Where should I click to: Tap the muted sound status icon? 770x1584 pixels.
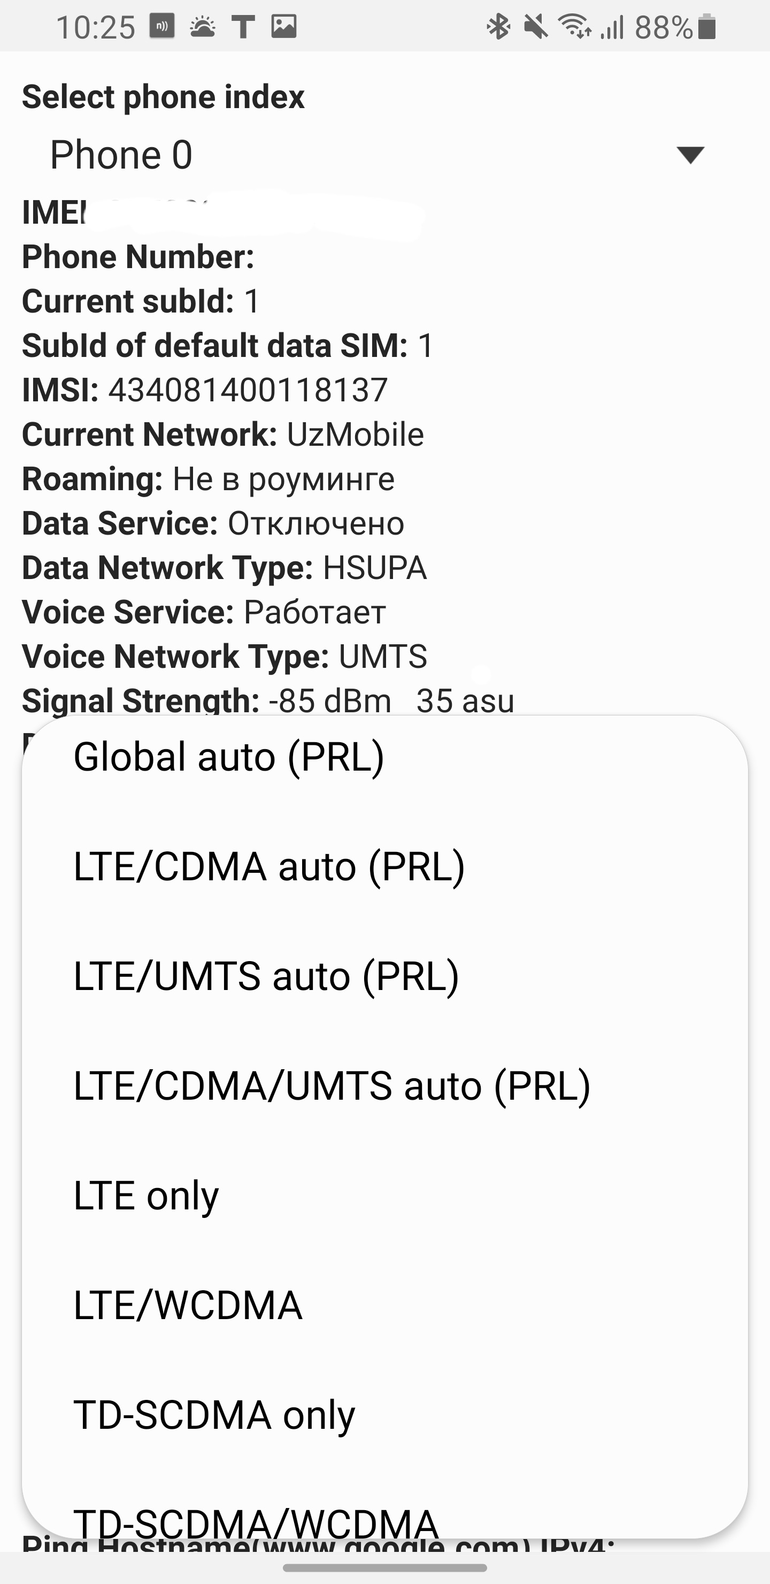coord(535,27)
